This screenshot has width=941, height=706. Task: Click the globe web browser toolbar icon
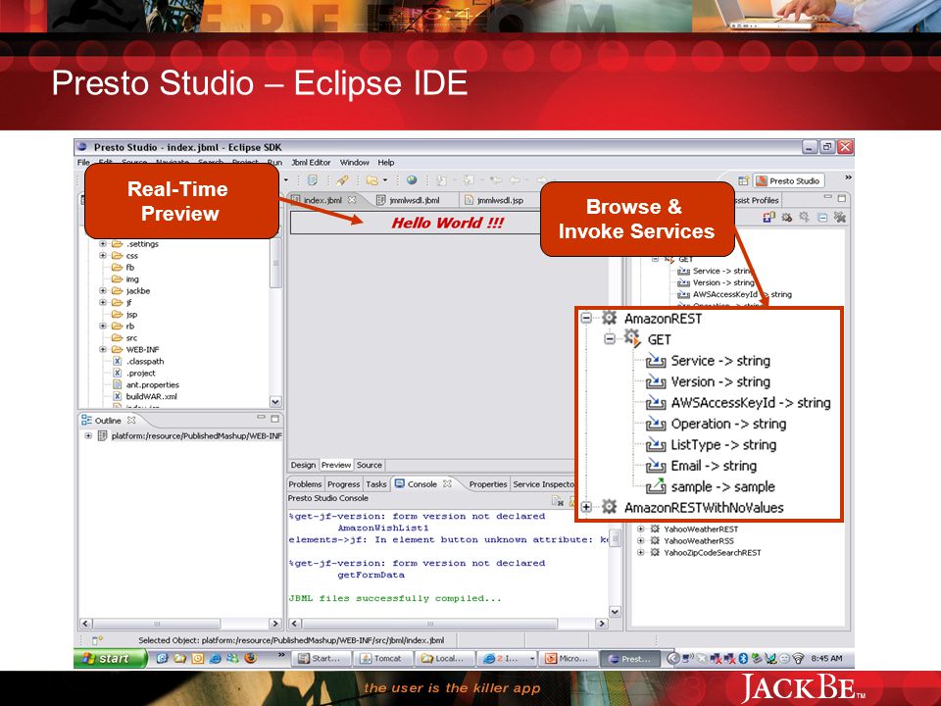(412, 180)
